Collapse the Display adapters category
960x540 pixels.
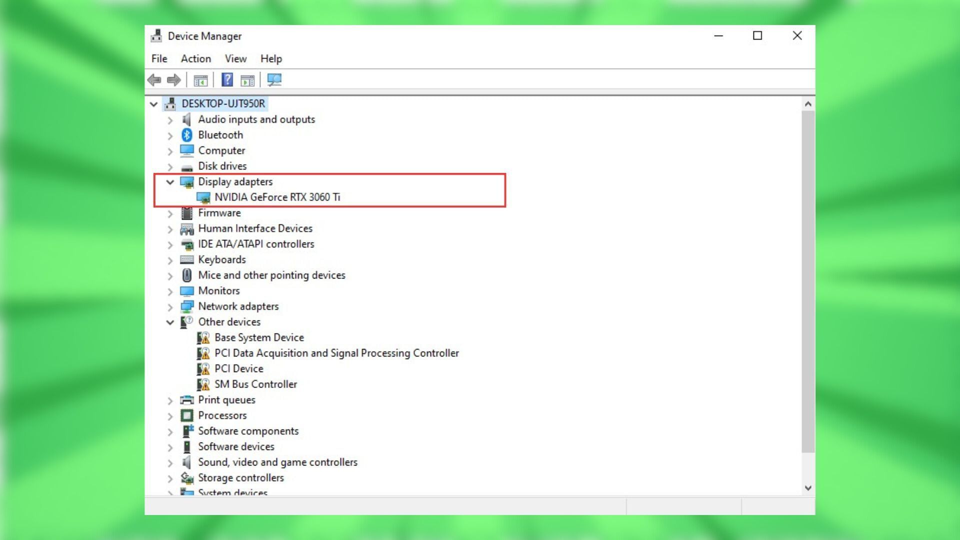tap(170, 182)
